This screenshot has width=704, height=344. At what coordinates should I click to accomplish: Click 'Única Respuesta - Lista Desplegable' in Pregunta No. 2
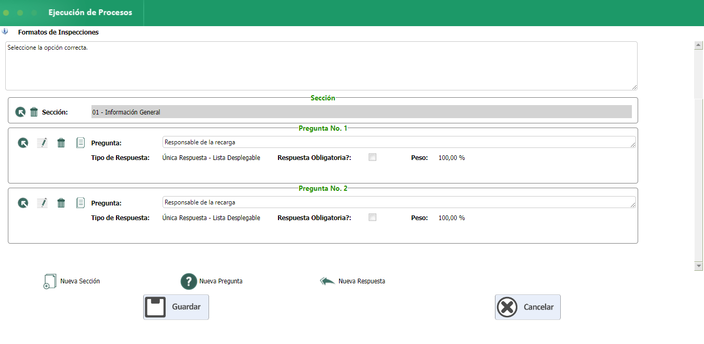(x=211, y=218)
